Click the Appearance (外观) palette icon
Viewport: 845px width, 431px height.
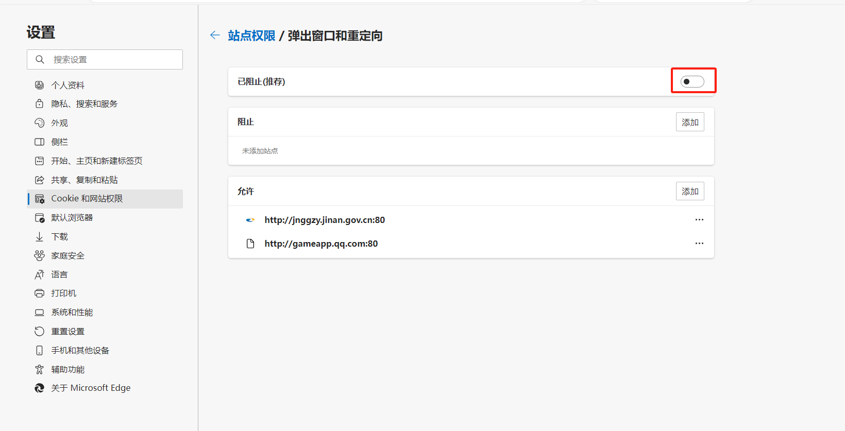(x=39, y=123)
